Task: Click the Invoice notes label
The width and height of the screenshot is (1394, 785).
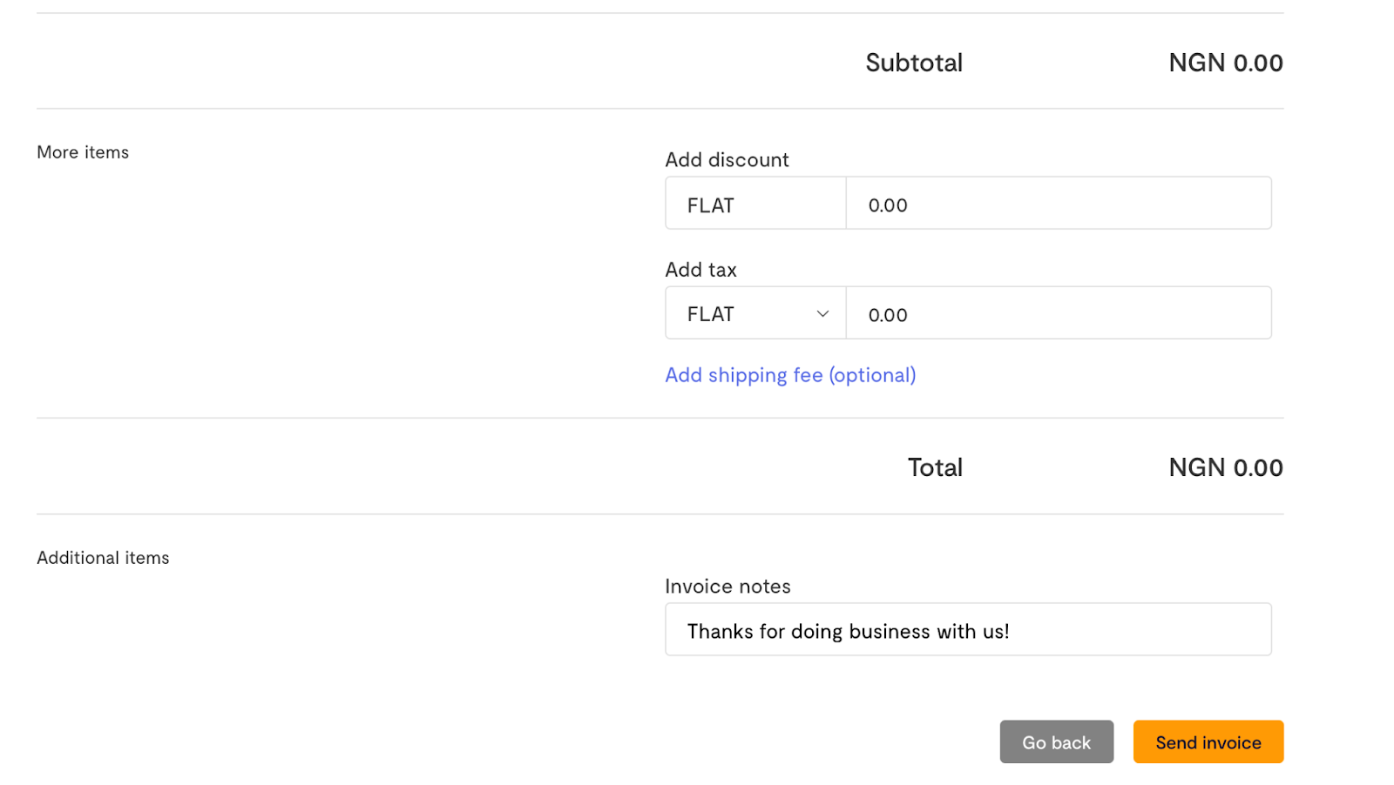Action: (x=727, y=587)
